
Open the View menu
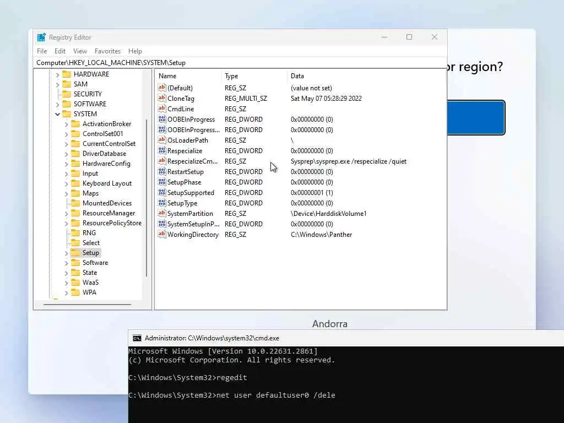(x=80, y=51)
